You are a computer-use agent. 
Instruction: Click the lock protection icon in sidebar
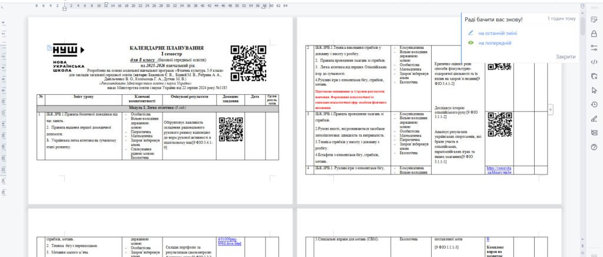click(594, 34)
